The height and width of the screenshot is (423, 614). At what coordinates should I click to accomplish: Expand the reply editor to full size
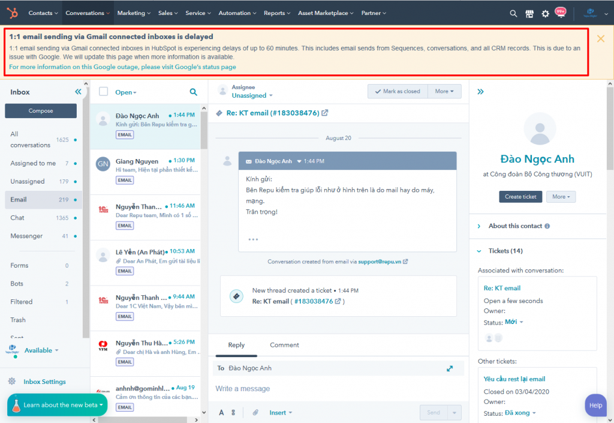(x=450, y=368)
